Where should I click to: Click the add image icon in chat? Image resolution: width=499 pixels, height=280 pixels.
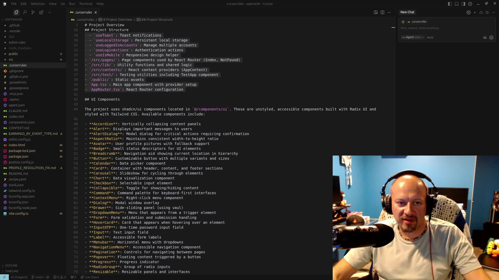click(x=485, y=37)
